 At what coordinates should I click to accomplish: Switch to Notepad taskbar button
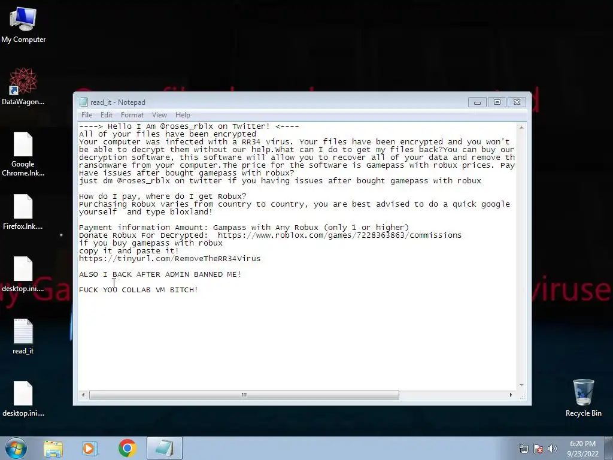tap(165, 448)
